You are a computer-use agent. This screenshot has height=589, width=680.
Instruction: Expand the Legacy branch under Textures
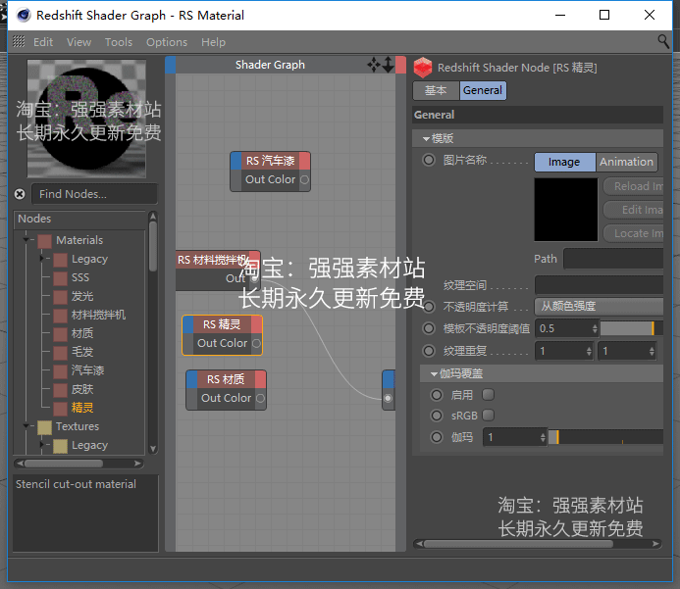[x=41, y=445]
